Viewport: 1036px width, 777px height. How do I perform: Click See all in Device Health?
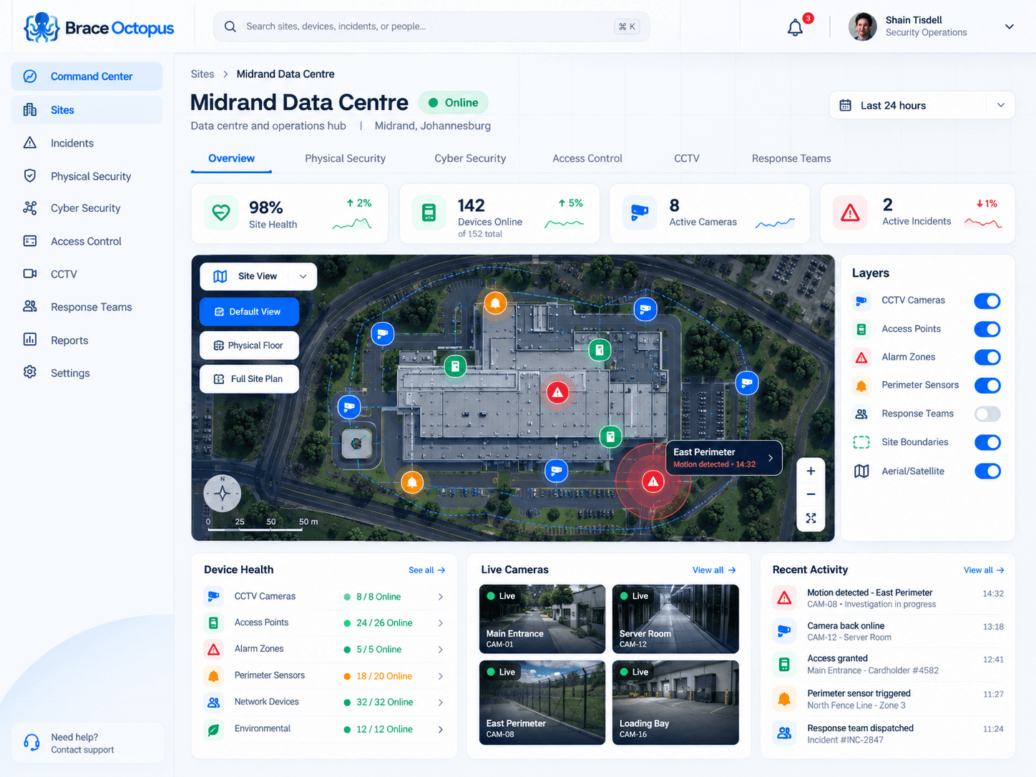(426, 570)
